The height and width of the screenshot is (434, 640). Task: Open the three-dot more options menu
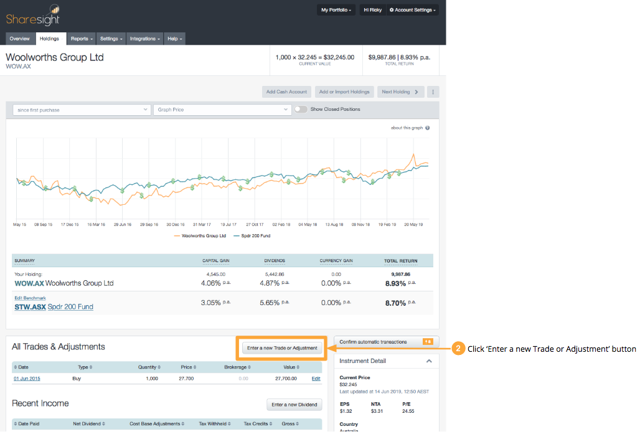[433, 92]
